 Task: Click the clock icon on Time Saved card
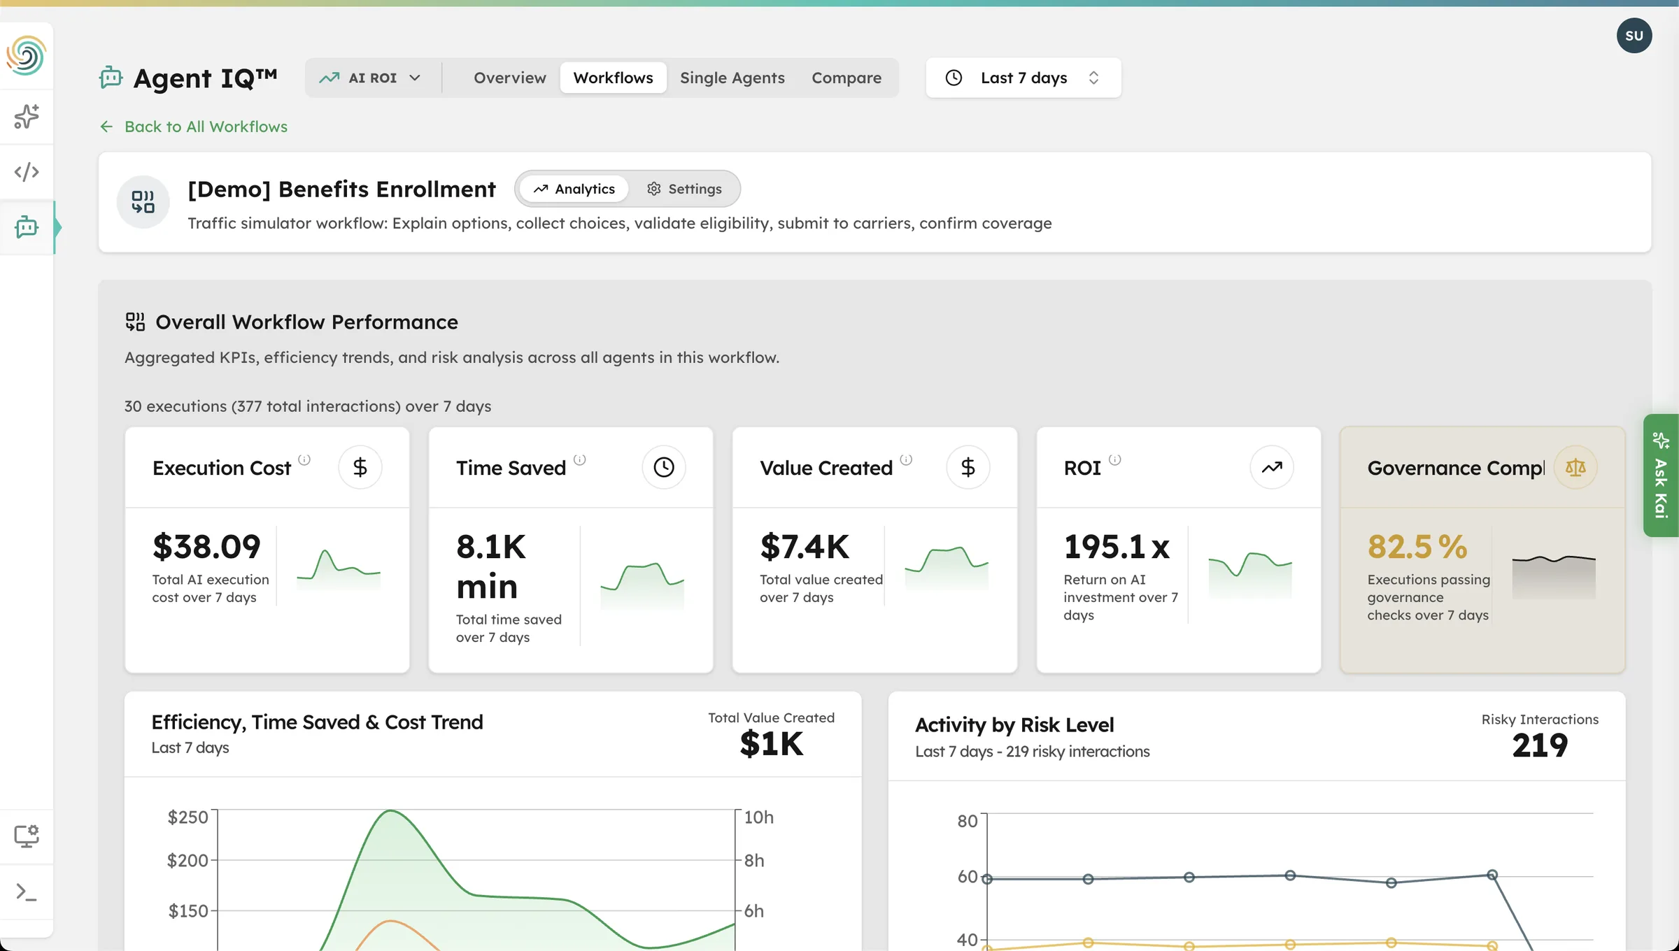pos(664,467)
